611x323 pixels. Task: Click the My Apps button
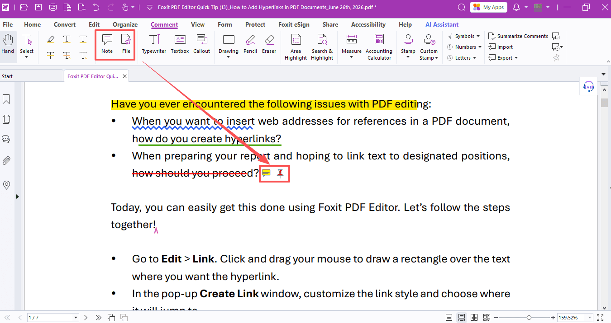(x=488, y=7)
